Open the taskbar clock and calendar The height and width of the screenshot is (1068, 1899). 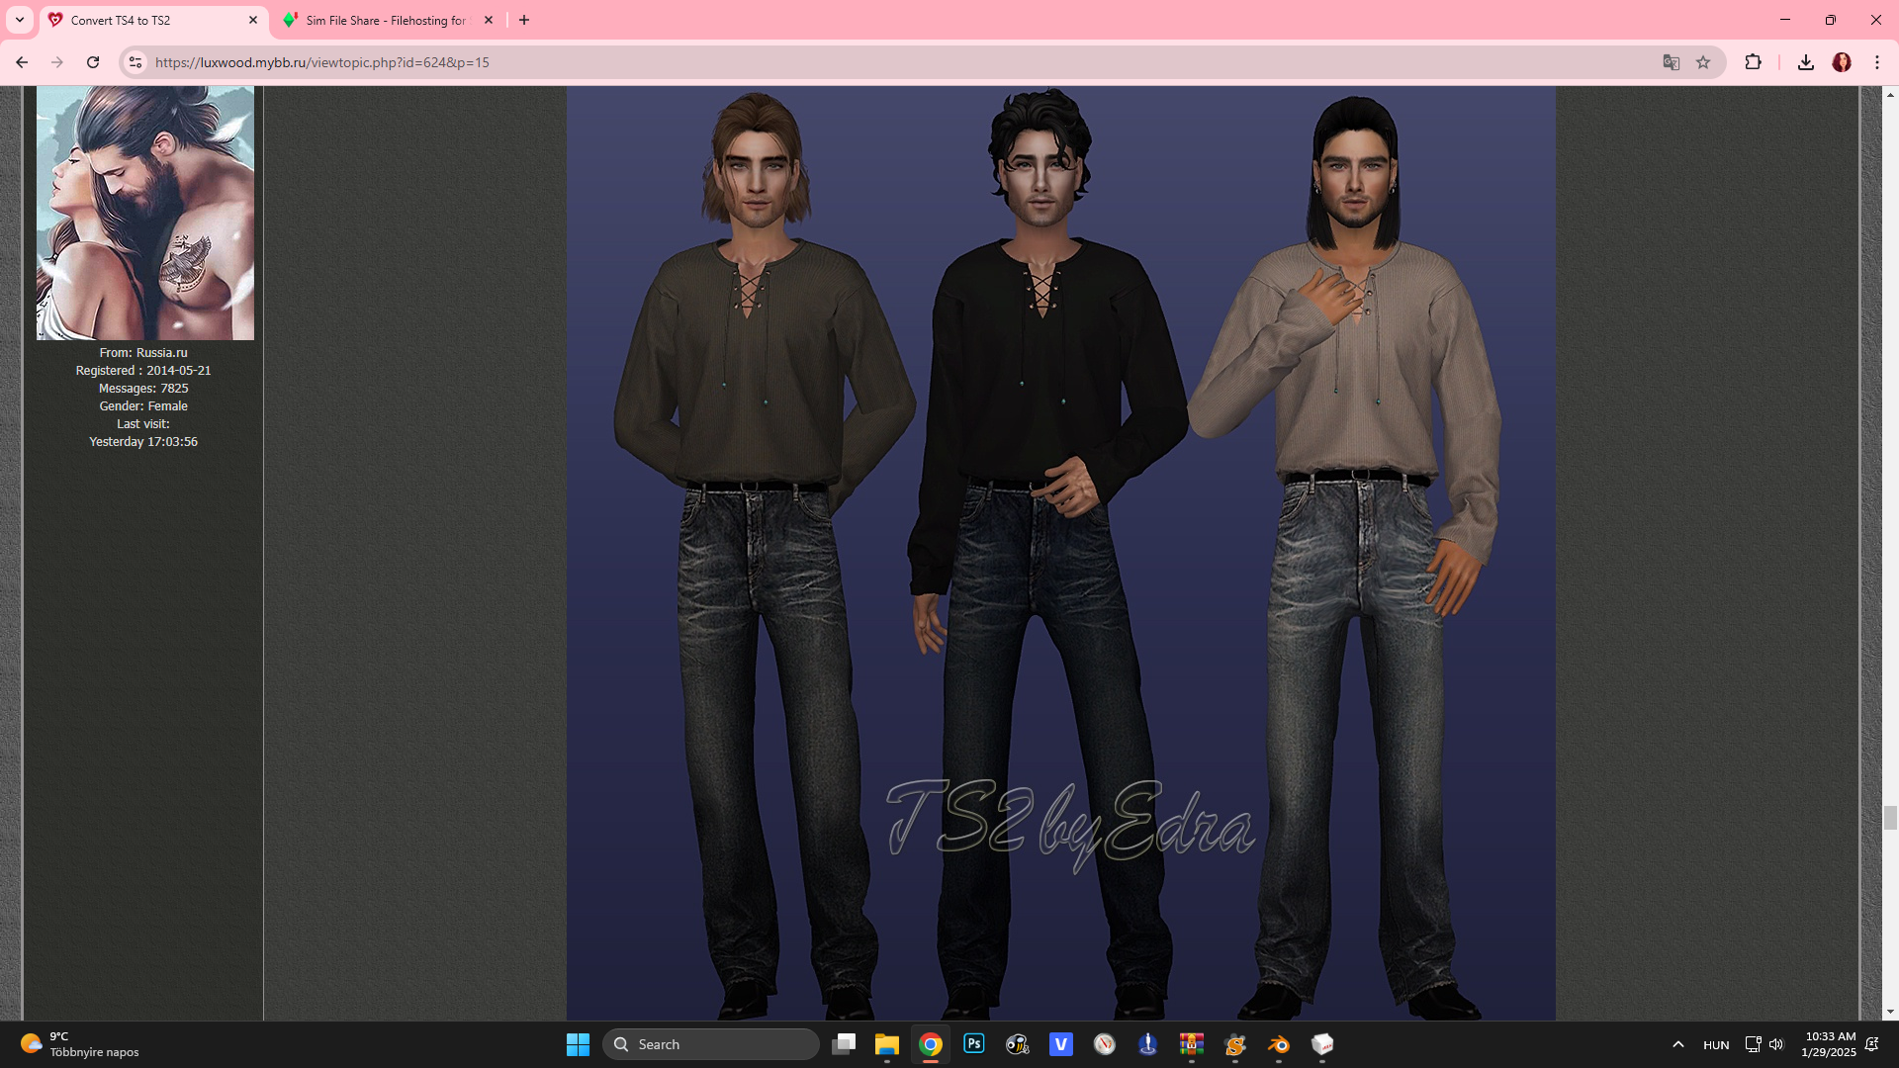tap(1829, 1044)
